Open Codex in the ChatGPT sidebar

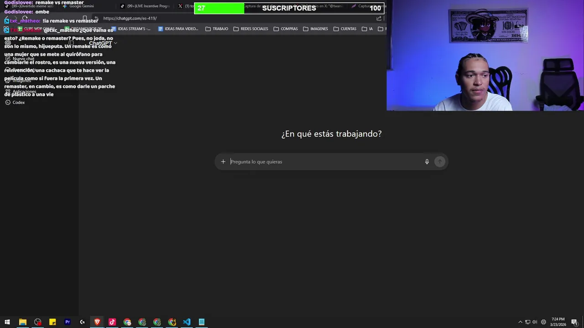tap(15, 102)
